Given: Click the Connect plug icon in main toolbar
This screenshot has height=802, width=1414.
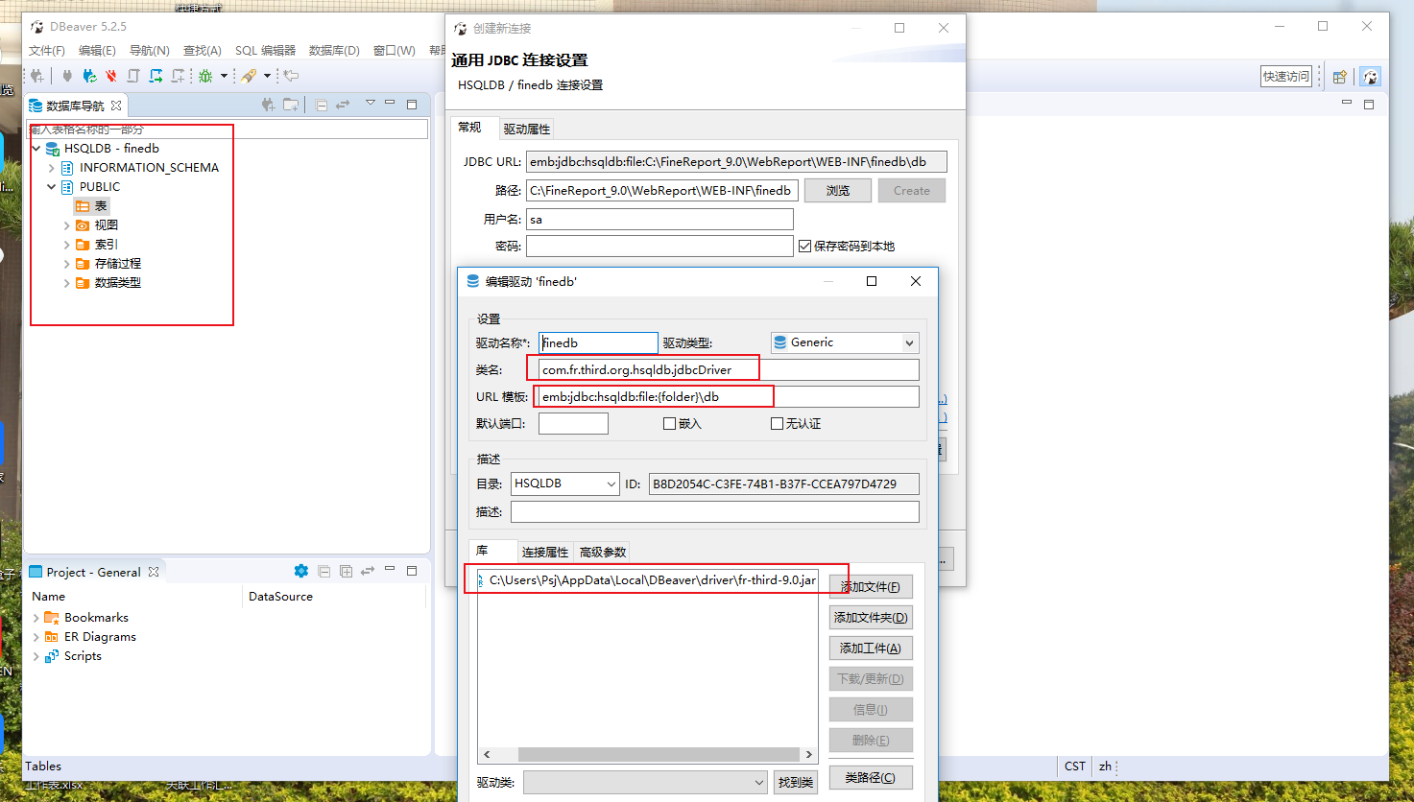Looking at the screenshot, I should point(67,76).
